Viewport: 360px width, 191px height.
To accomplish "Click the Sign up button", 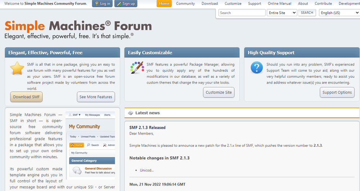I will point(126,4).
